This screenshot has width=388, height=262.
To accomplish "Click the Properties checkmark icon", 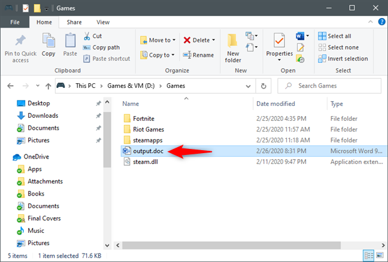I will 279,40.
